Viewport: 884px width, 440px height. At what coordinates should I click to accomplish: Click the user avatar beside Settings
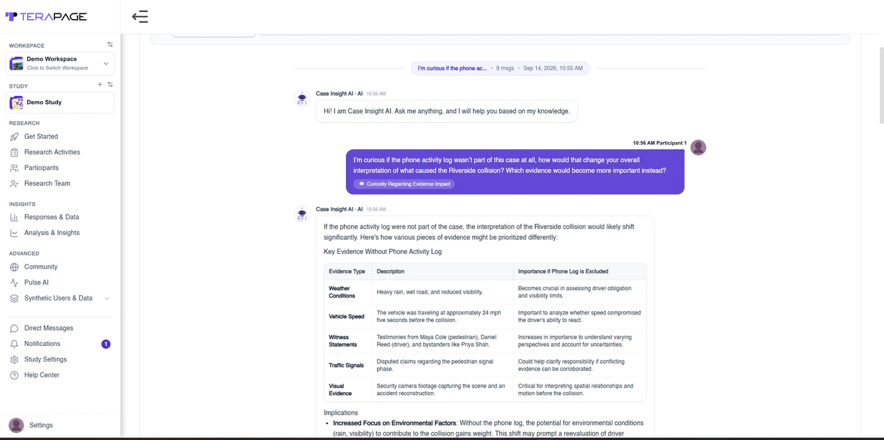tap(16, 425)
